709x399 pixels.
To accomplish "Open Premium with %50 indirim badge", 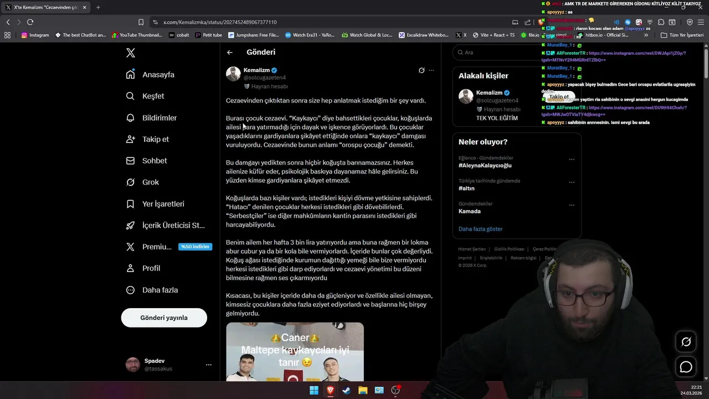I will (x=169, y=247).
